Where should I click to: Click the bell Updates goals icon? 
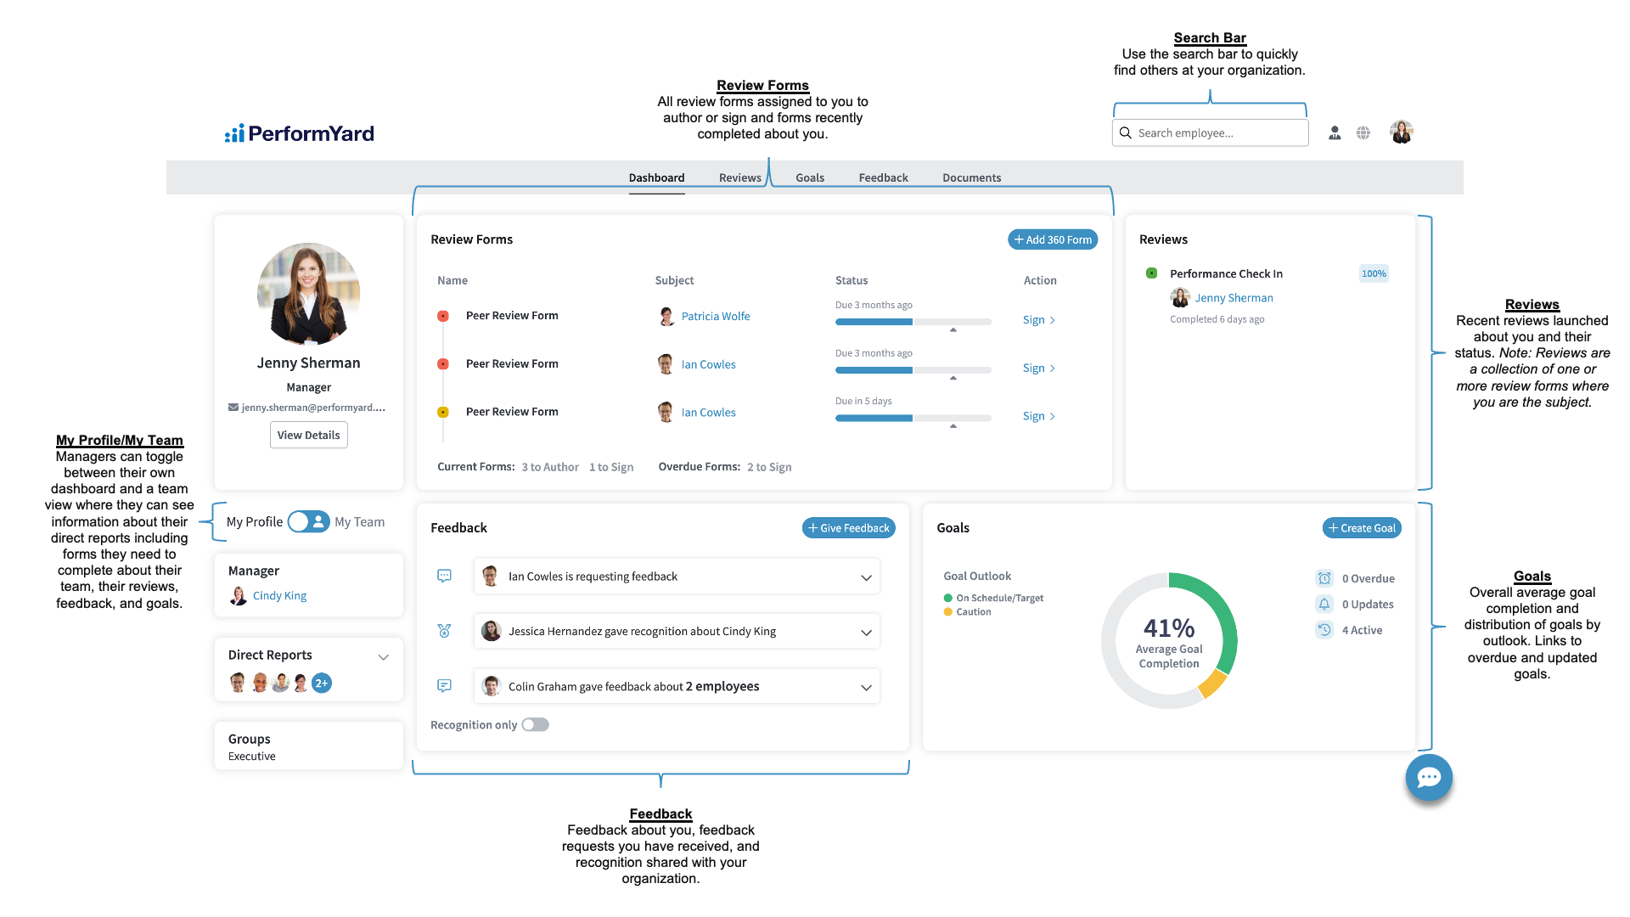[x=1324, y=604]
